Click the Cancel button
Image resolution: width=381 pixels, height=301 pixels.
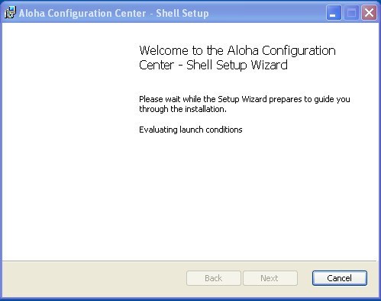[x=340, y=278]
